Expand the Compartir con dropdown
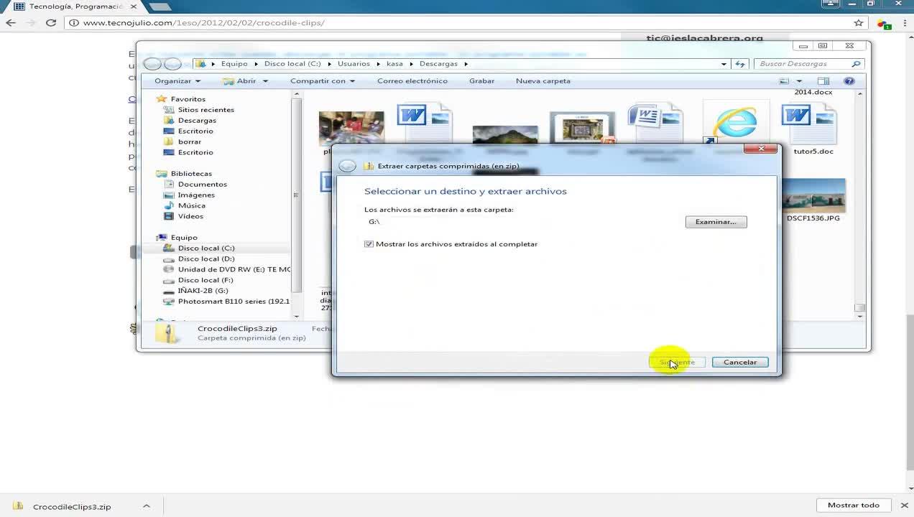The image size is (914, 517). [x=321, y=81]
